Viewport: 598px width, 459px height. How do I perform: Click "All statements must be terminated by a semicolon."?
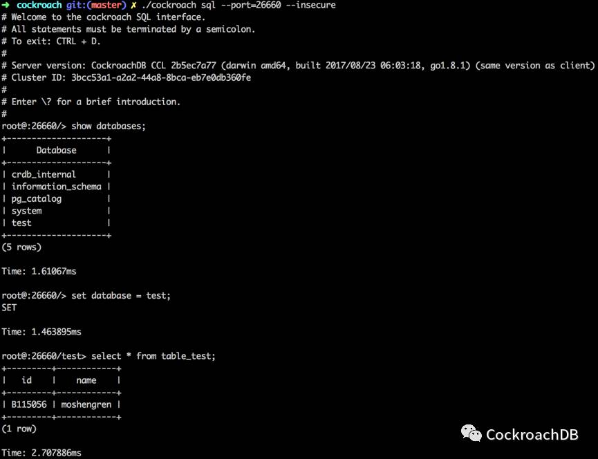(x=129, y=29)
